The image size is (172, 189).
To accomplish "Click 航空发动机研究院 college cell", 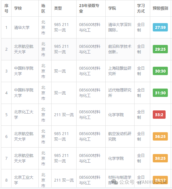I will point(120,136).
